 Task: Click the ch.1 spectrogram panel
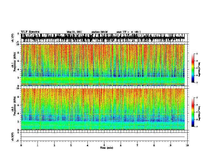103,65
